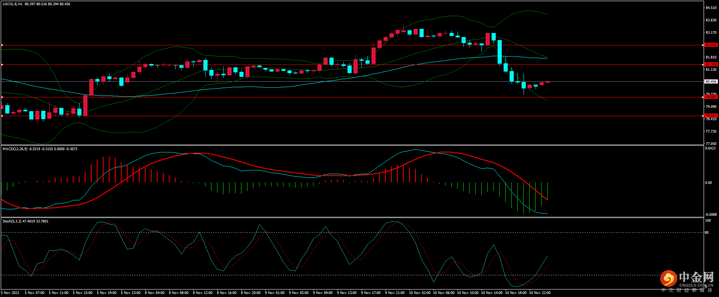Click the 10 Nov 14:00 time label
Screen dimensions: 719x297
(492, 293)
